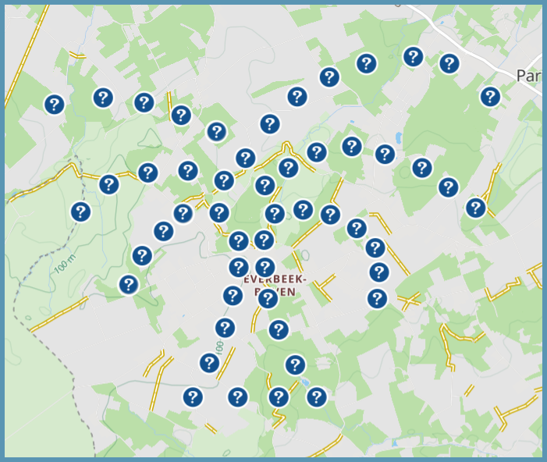Click the westernmost marker on a yellow trail
The image size is (547, 462).
coord(108,184)
